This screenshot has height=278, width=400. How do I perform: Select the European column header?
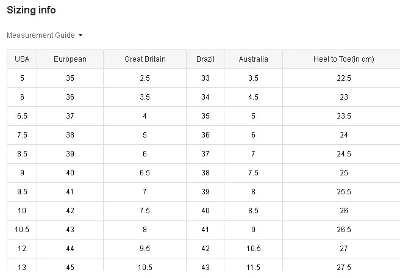(x=70, y=59)
